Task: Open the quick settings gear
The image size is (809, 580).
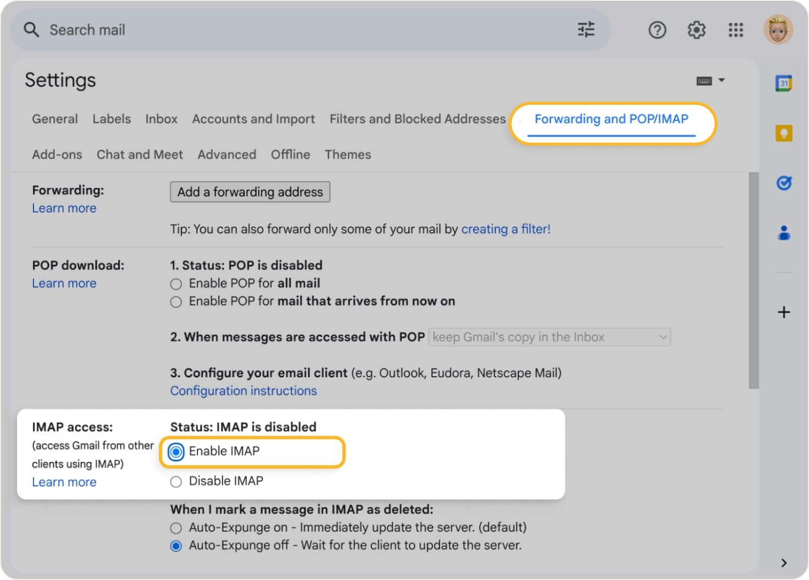Action: [x=696, y=30]
